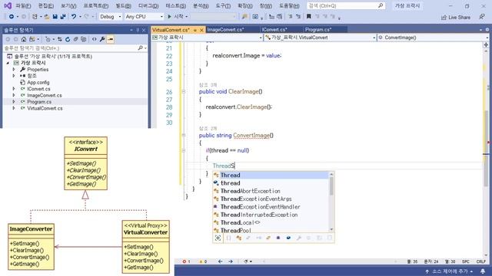The height and width of the screenshot is (276, 492).
Task: Open the Debug configuration dropdown
Action: 110,17
